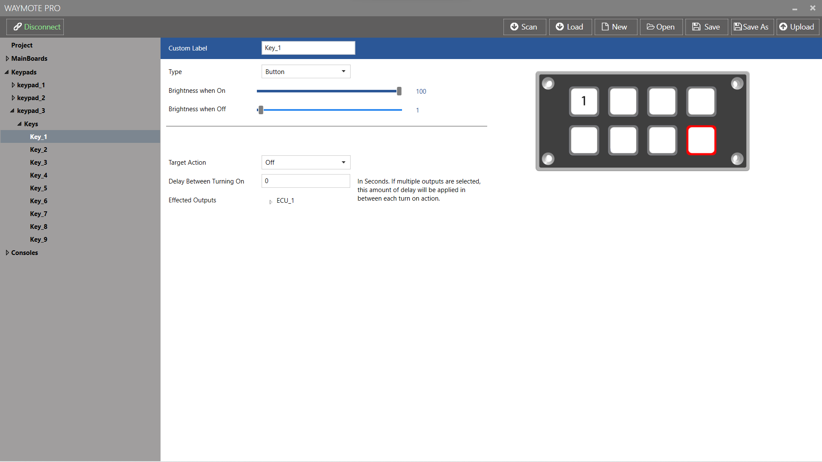Click the Disconnect link icon
The height and width of the screenshot is (462, 822).
(x=18, y=27)
